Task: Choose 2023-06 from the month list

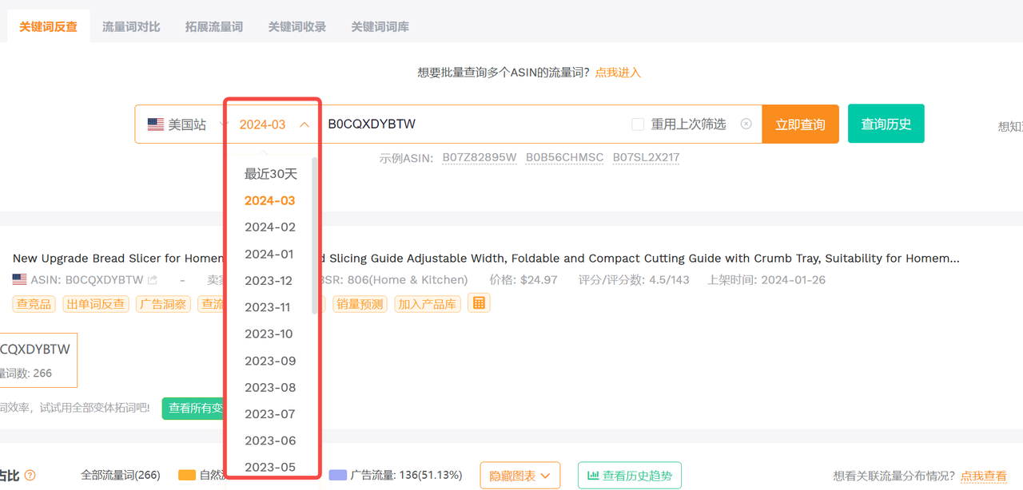Action: point(270,441)
